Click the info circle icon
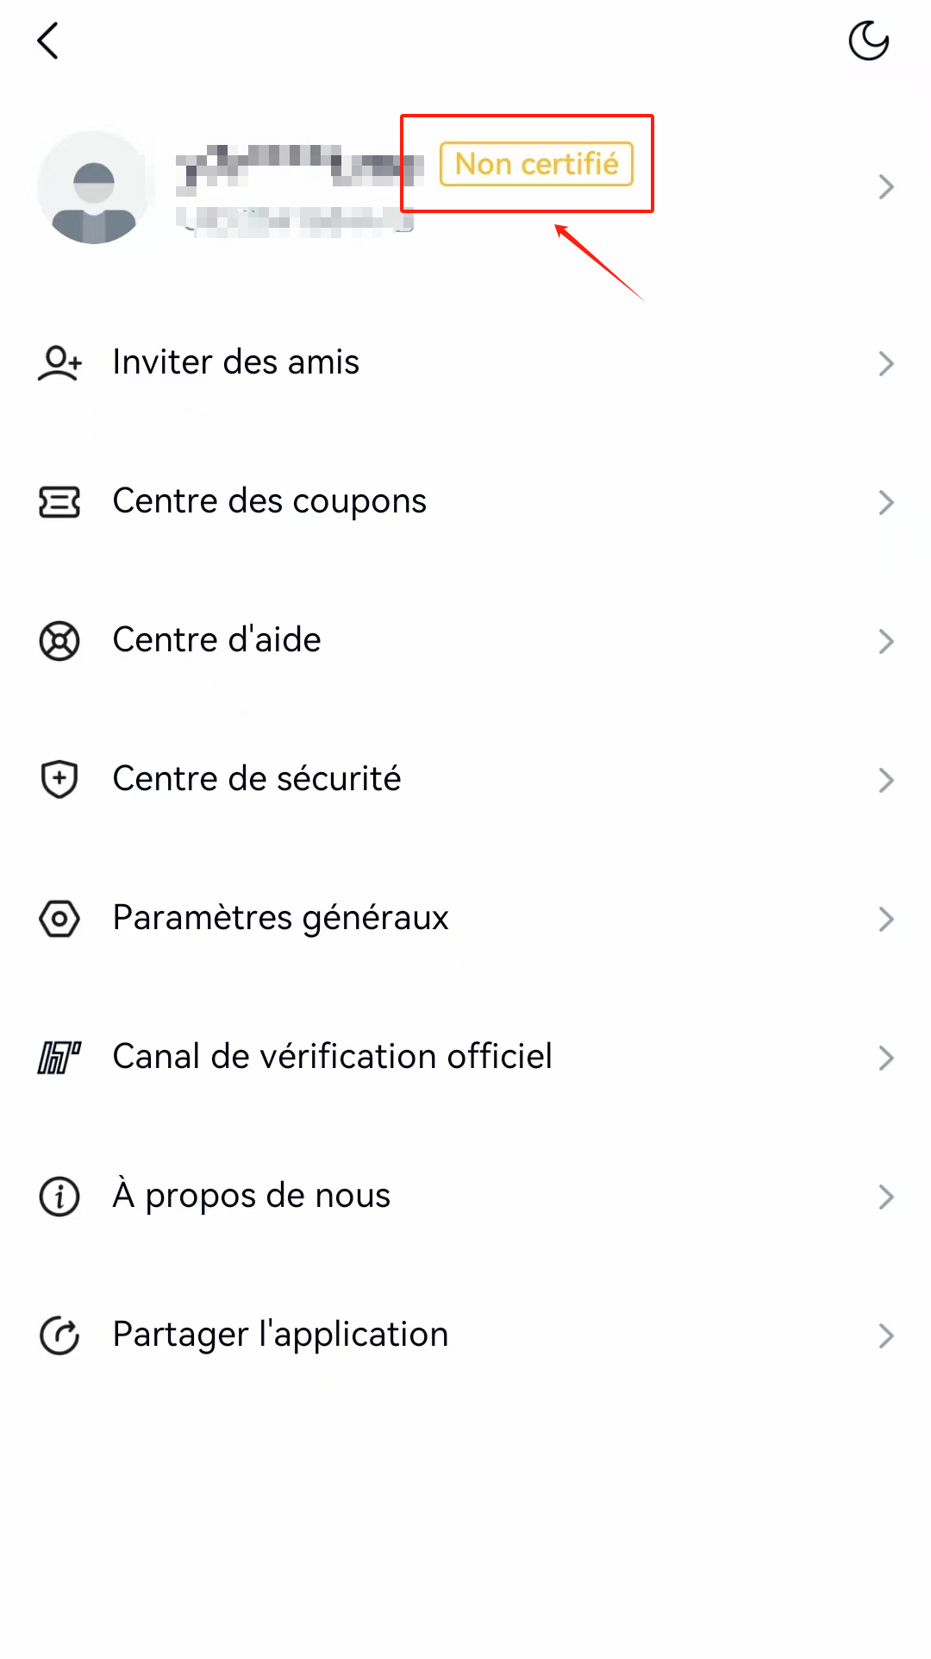 click(x=59, y=1197)
